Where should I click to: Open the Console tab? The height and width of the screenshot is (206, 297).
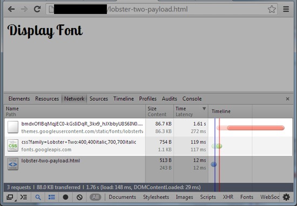pyautogui.click(x=192, y=99)
